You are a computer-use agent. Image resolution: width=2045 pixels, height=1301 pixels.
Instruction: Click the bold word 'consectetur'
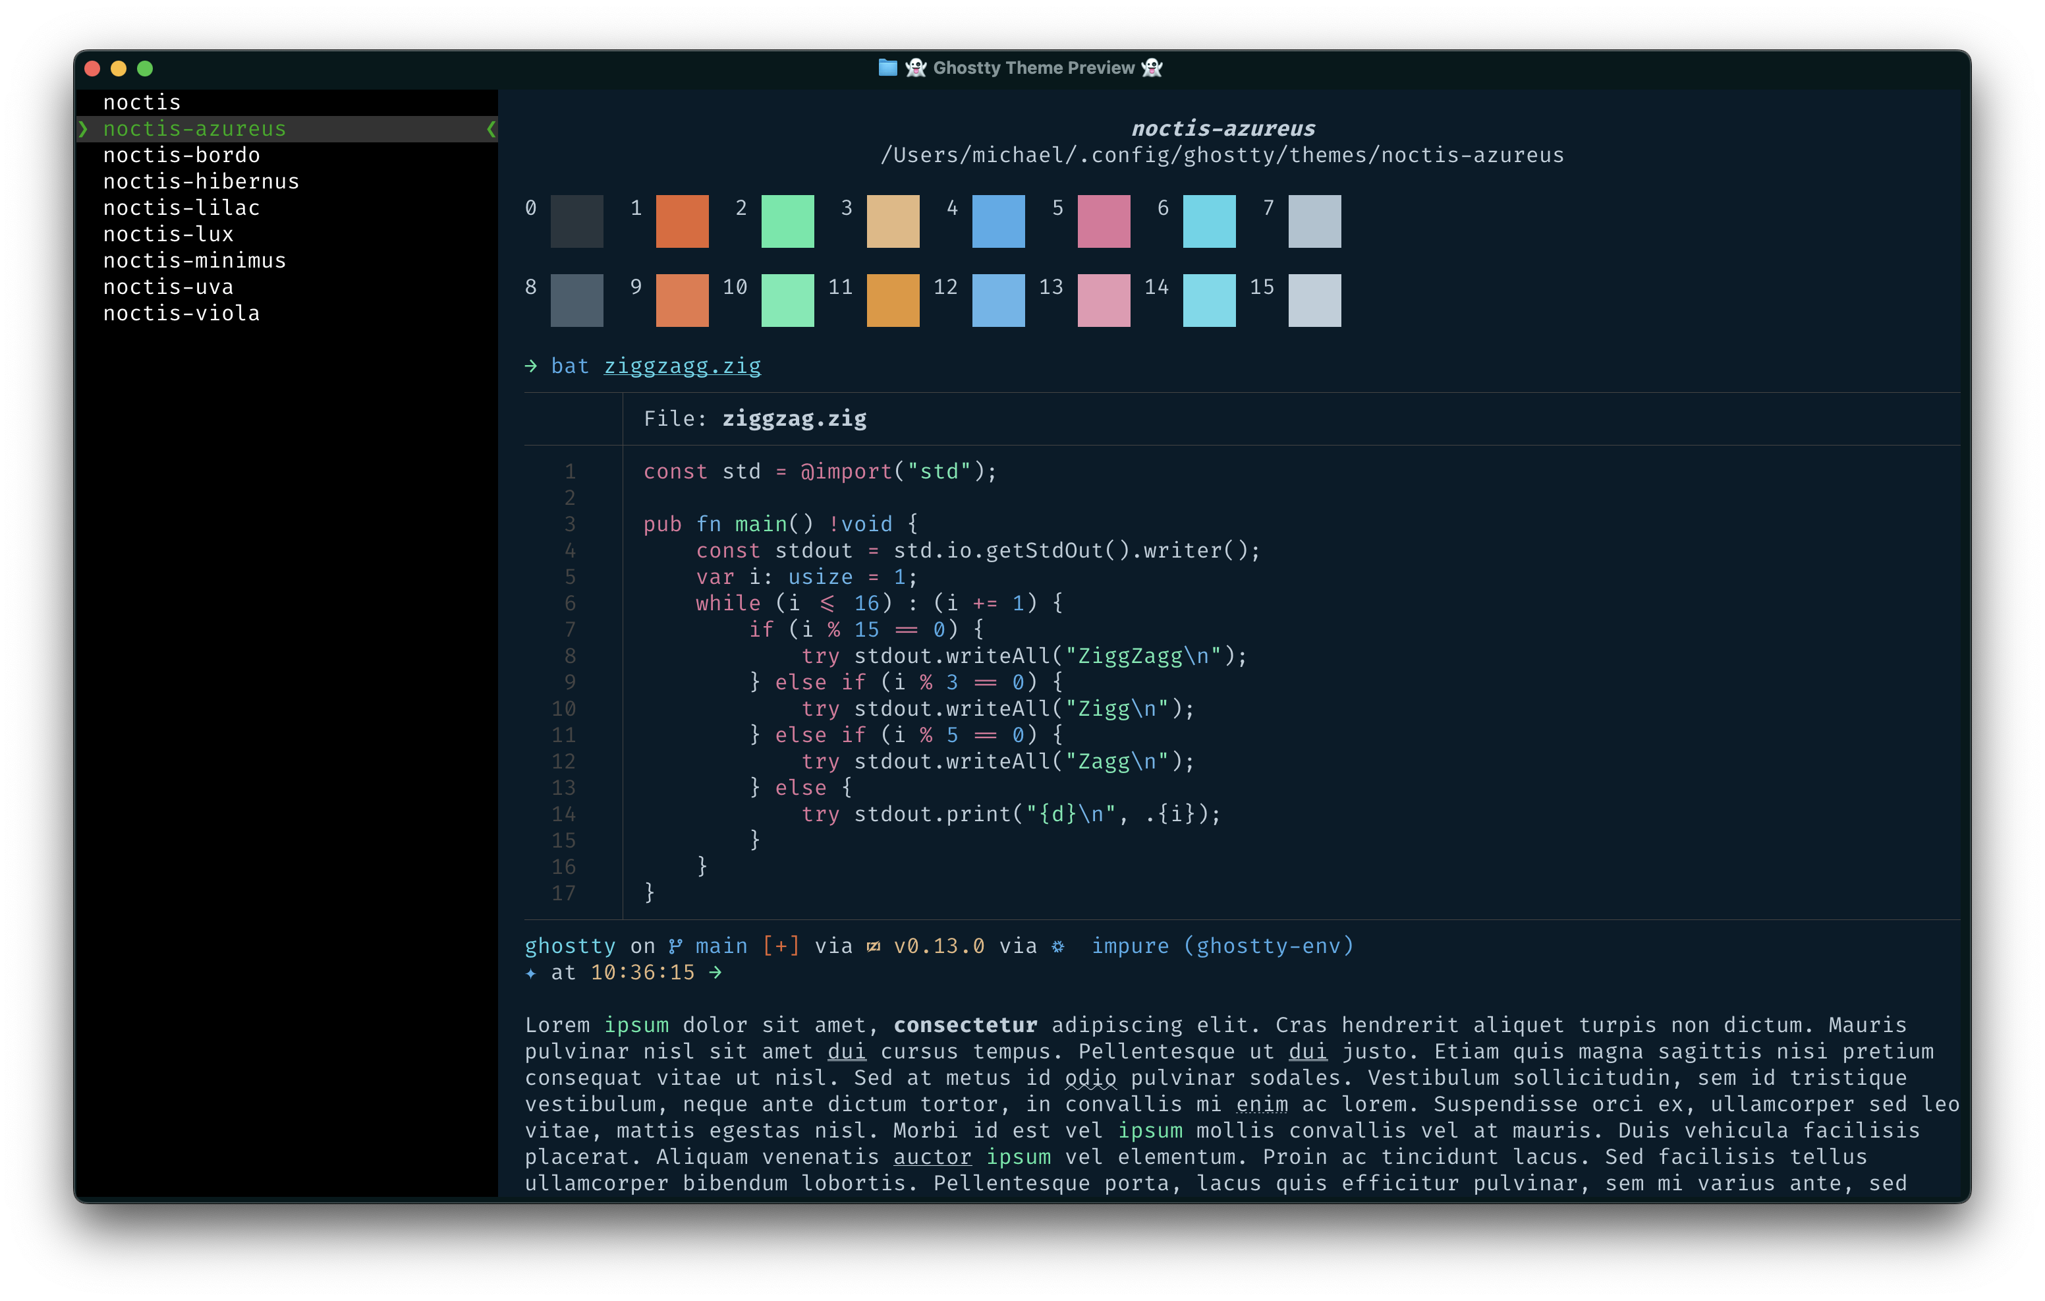pos(965,1025)
